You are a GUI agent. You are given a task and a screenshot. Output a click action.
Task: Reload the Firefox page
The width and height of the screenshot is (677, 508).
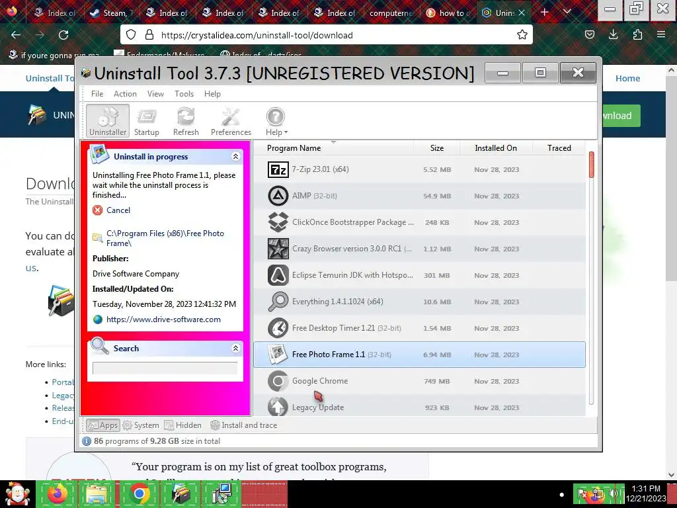click(x=63, y=35)
